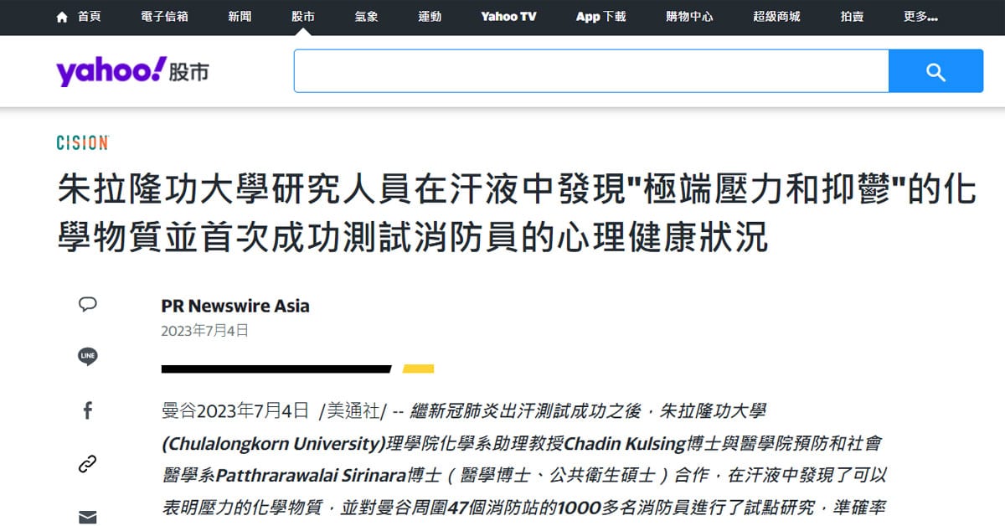
Task: Go to App下載 page
Action: [600, 17]
